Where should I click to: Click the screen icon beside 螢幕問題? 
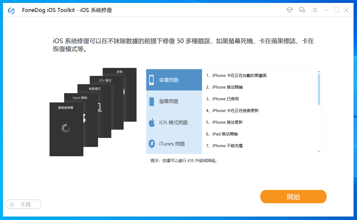click(152, 101)
